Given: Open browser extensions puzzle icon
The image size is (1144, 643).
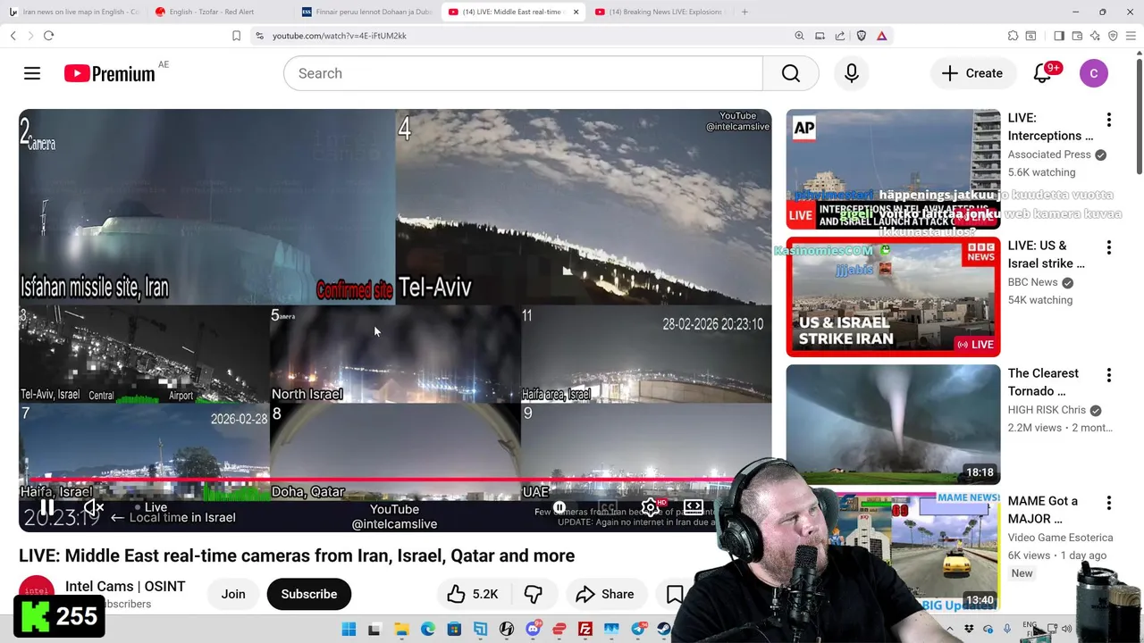Looking at the screenshot, I should [x=1013, y=36].
